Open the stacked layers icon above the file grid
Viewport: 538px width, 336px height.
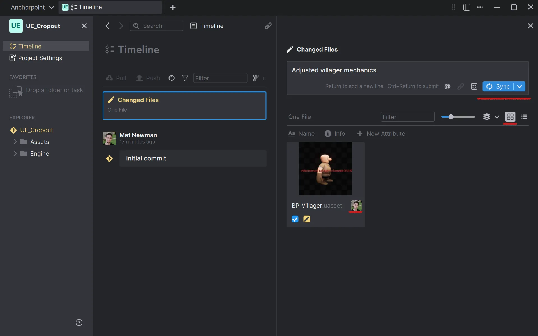pyautogui.click(x=487, y=117)
